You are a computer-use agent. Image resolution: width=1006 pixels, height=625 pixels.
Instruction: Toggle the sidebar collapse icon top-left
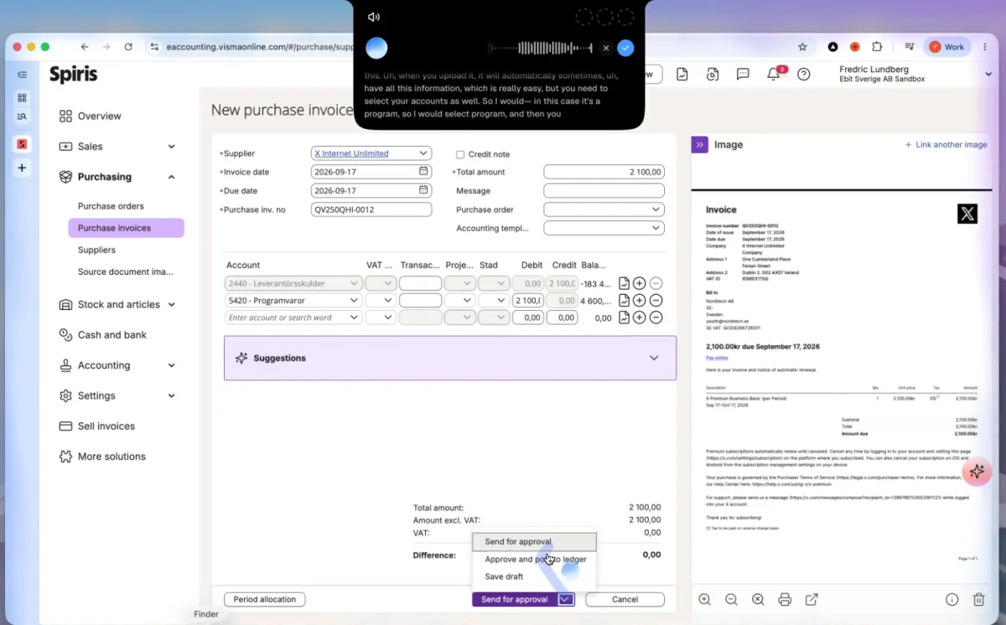click(22, 75)
